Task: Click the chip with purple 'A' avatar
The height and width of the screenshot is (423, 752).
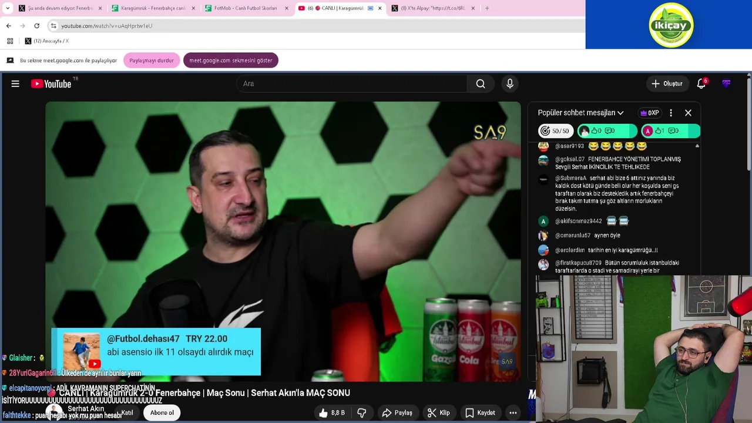Action: tap(670, 131)
